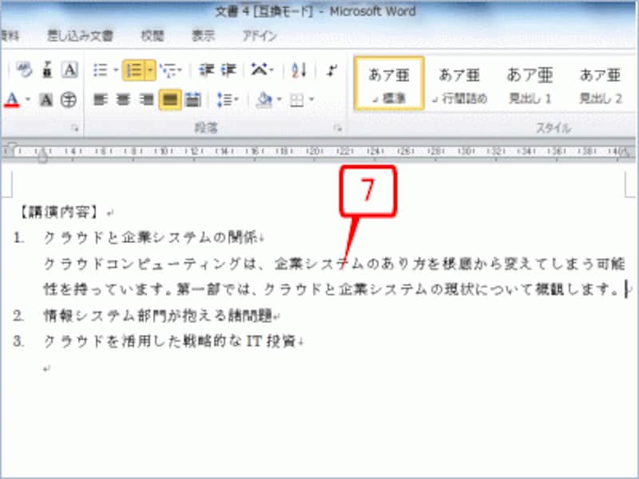Click the left indent marker on ruler
This screenshot has height=479, width=639.
(x=42, y=155)
